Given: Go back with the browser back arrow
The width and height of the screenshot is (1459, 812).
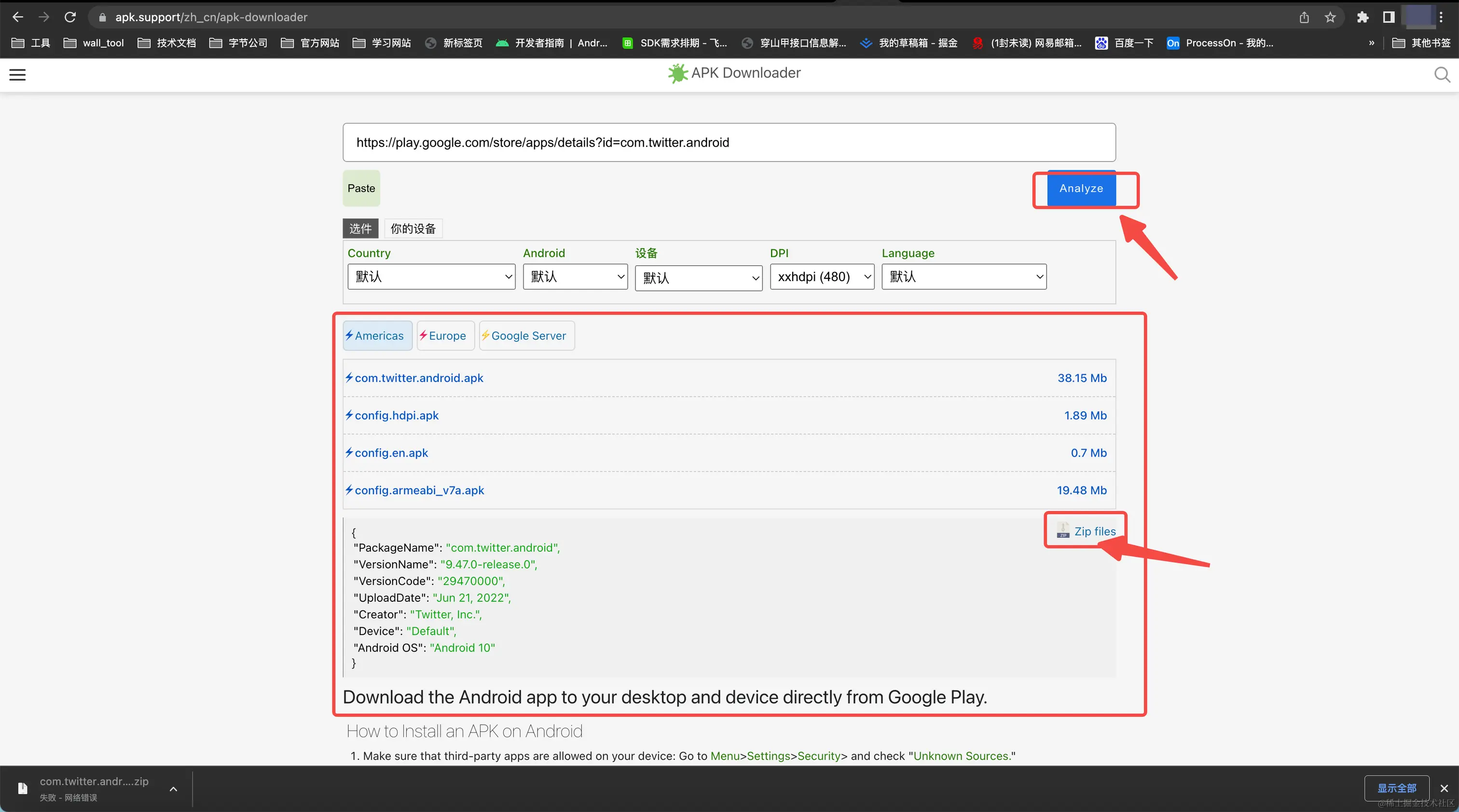Looking at the screenshot, I should (17, 17).
